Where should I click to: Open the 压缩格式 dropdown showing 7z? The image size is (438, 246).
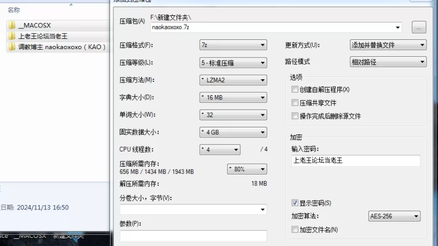(x=233, y=45)
